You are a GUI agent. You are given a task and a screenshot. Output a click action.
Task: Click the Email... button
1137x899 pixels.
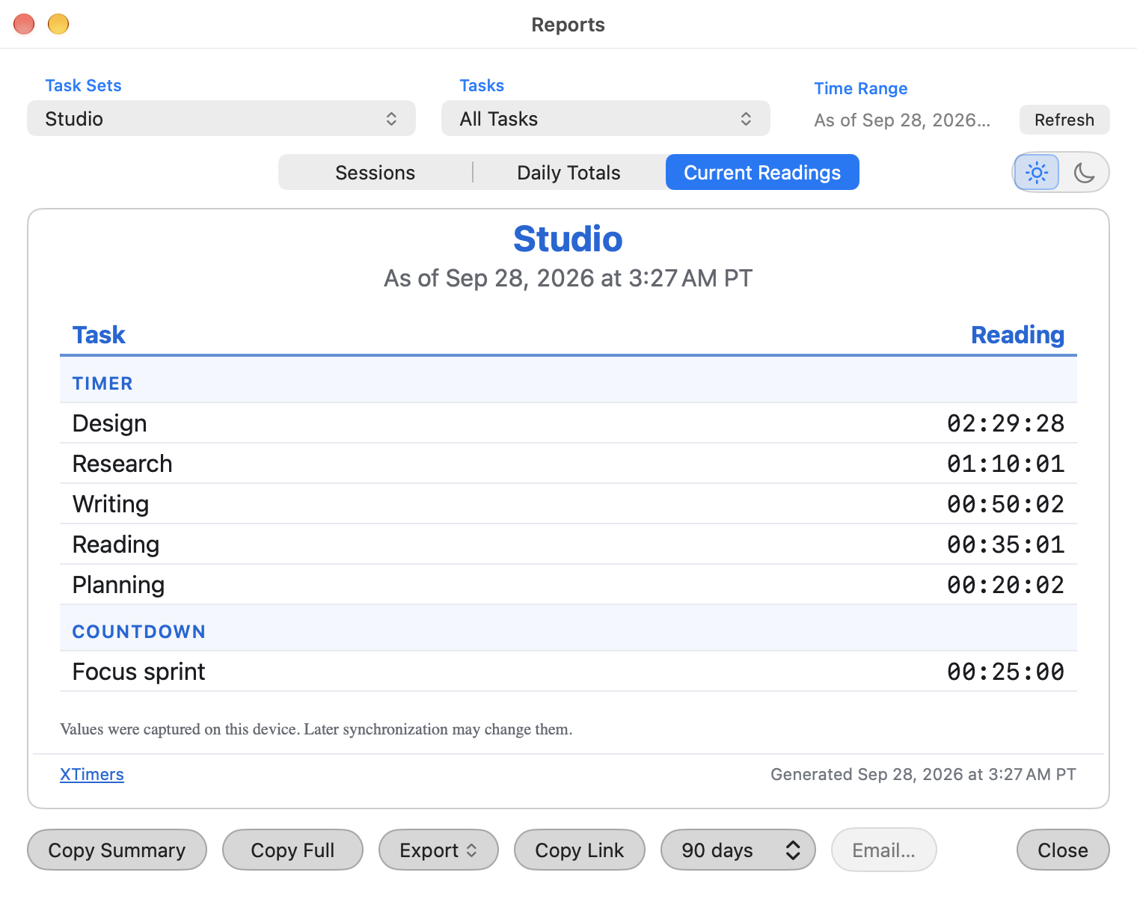pos(884,850)
